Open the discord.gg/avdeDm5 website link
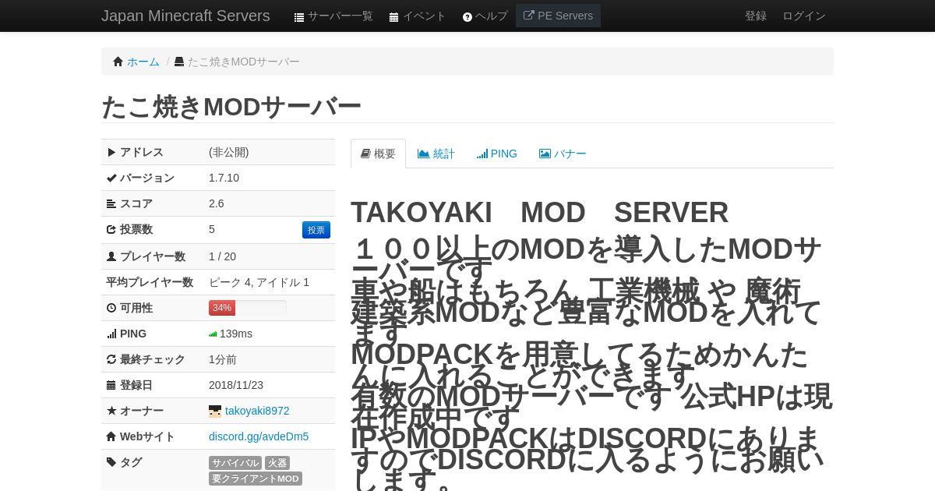This screenshot has height=491, width=935. [259, 436]
